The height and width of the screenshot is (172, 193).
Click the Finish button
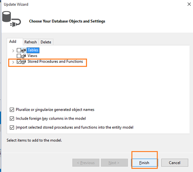pos(144,163)
